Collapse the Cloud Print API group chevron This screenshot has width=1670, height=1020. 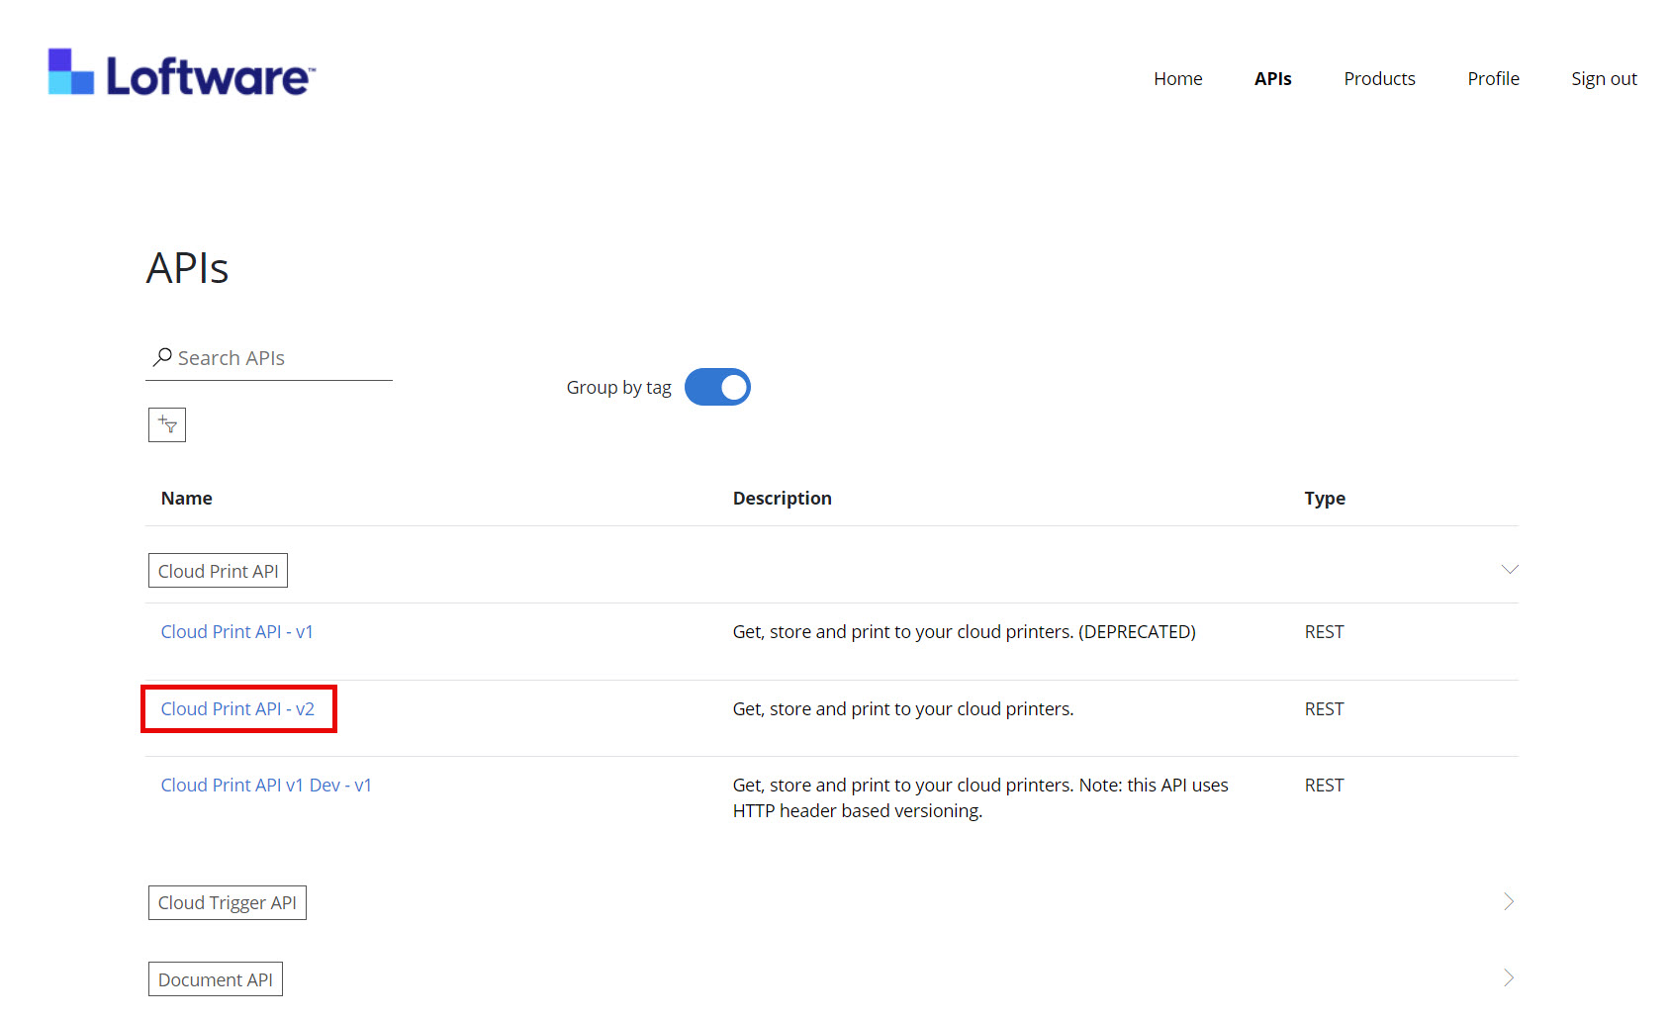coord(1509,569)
